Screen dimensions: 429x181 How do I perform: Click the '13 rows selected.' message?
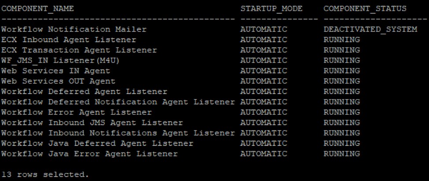(45, 174)
